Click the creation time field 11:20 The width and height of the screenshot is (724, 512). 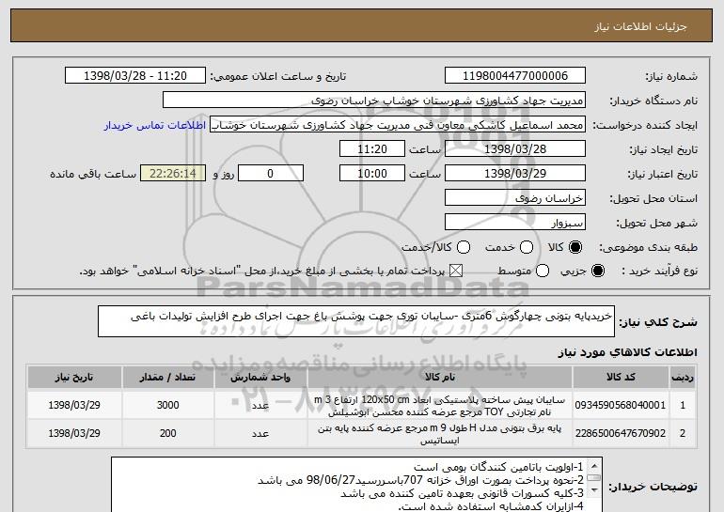coord(372,149)
